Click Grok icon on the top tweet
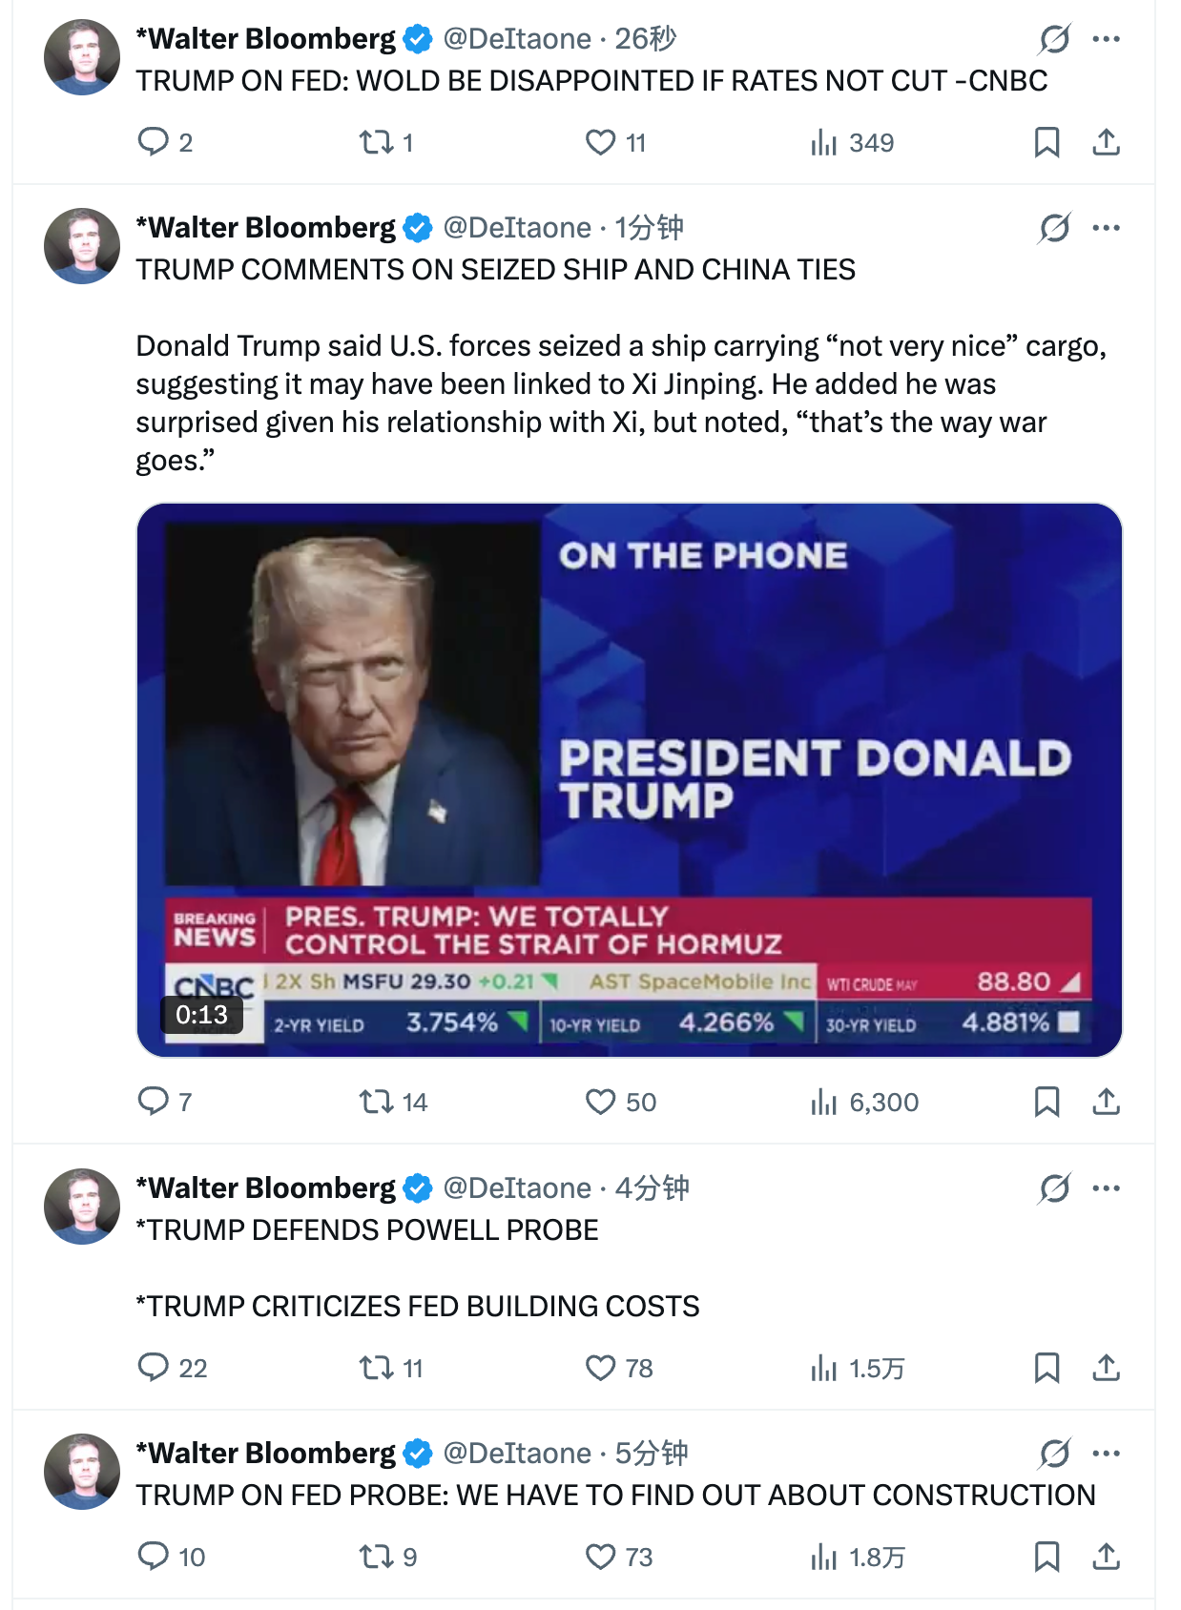This screenshot has width=1181, height=1610. point(1054,39)
